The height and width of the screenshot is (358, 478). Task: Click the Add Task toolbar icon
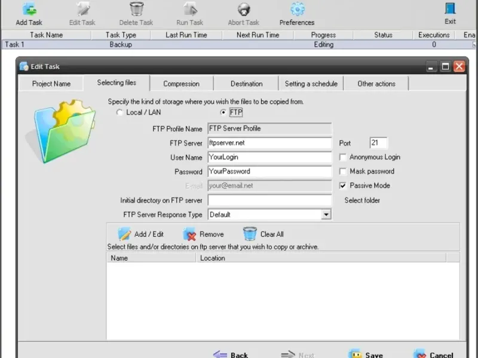click(x=29, y=9)
